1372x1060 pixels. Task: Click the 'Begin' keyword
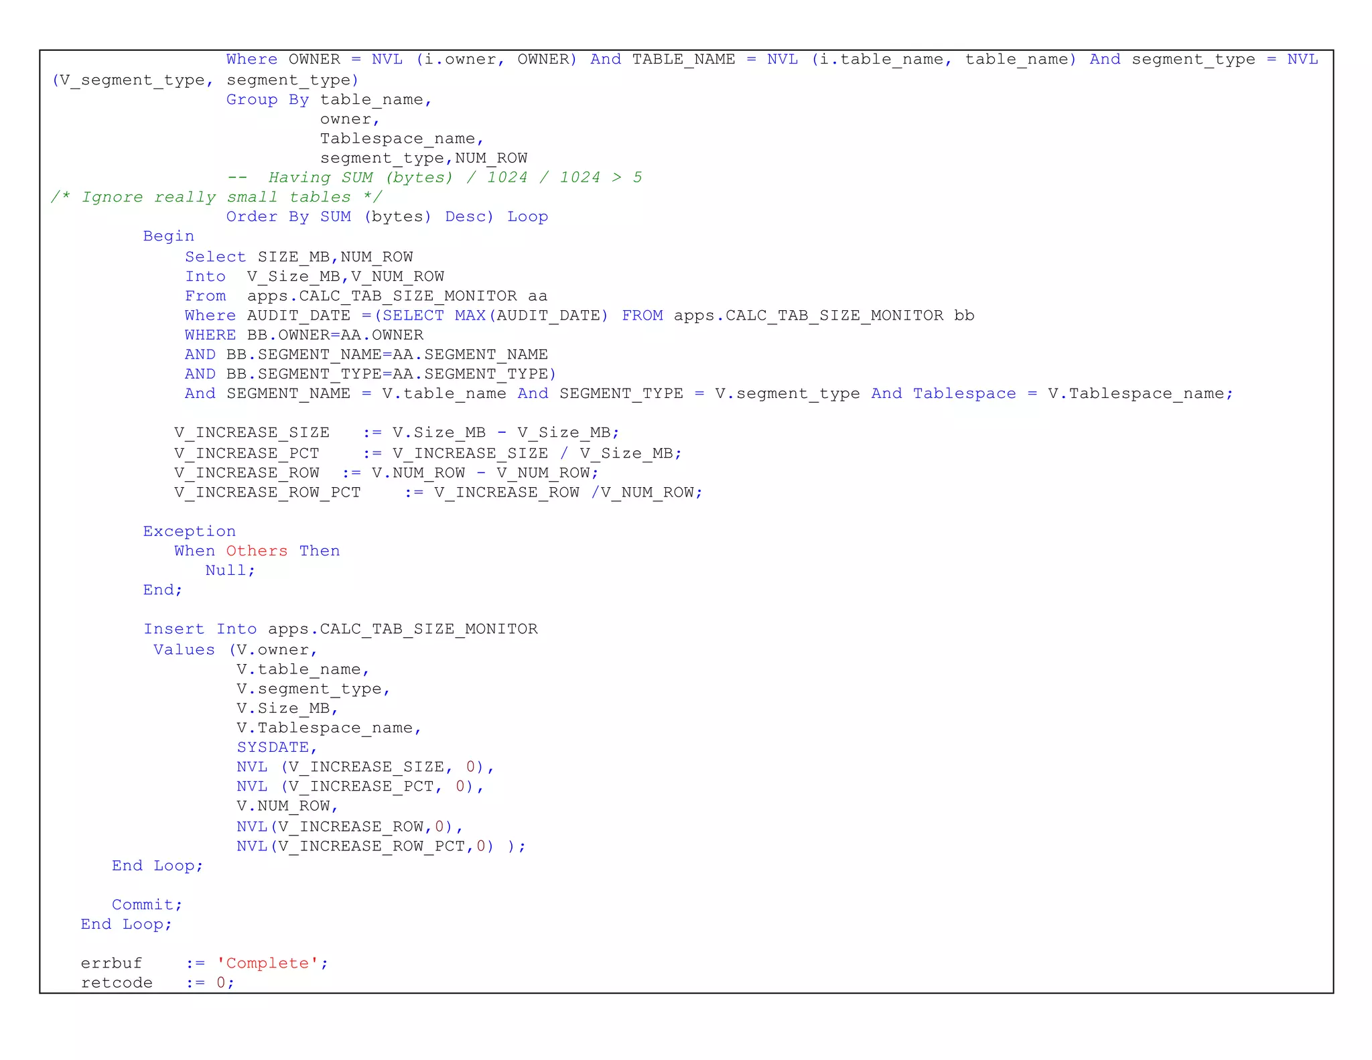click(169, 236)
